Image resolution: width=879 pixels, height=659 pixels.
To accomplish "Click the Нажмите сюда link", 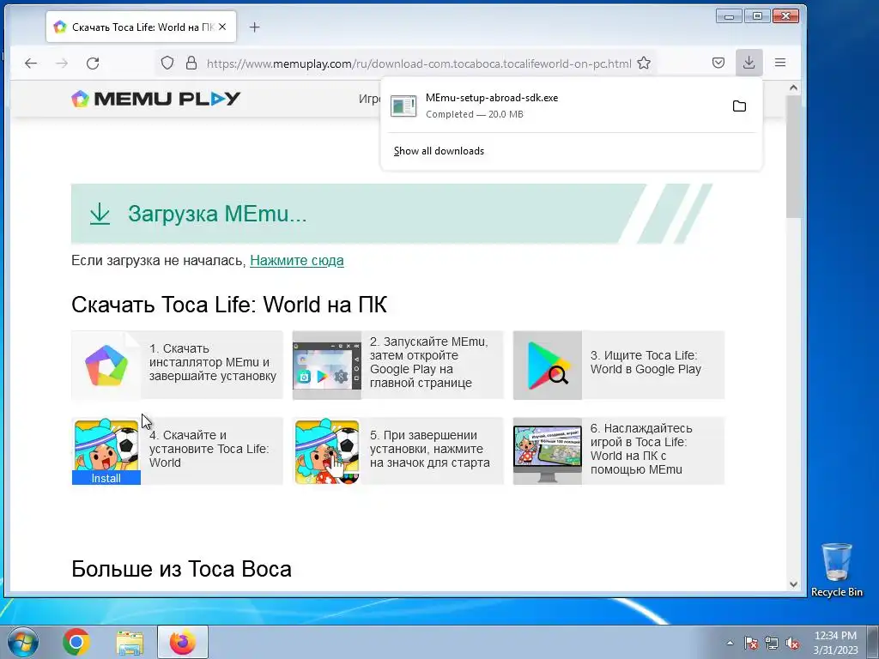I will [296, 261].
